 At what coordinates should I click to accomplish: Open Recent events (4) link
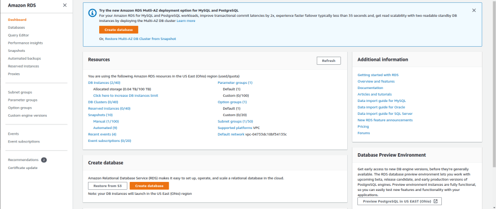click(102, 135)
